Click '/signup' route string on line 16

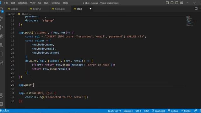tap(41, 33)
